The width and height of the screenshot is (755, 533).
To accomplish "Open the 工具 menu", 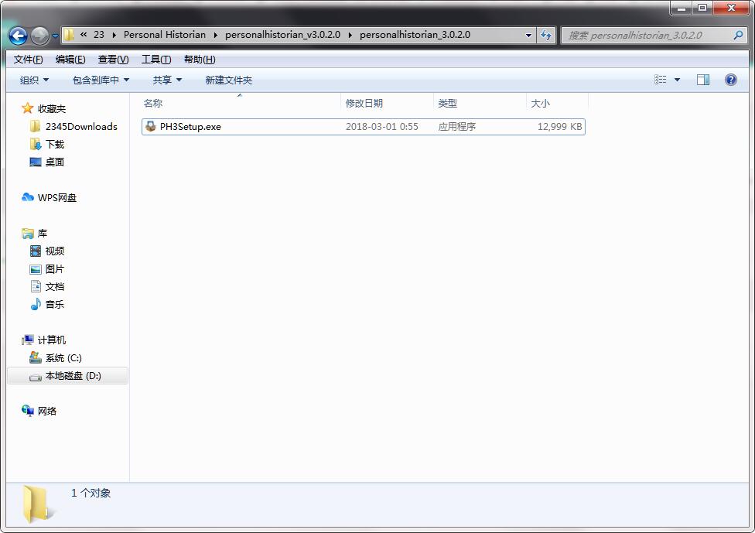I will [x=154, y=59].
